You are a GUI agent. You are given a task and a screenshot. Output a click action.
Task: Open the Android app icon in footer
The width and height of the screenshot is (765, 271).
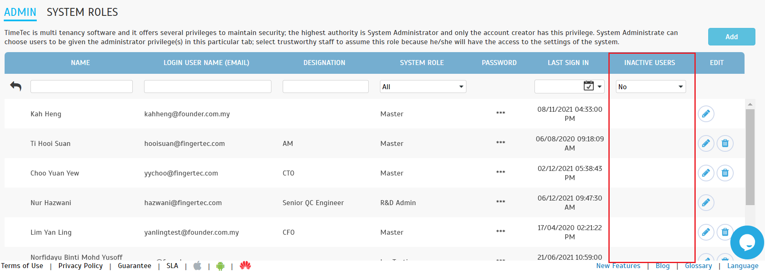(220, 266)
